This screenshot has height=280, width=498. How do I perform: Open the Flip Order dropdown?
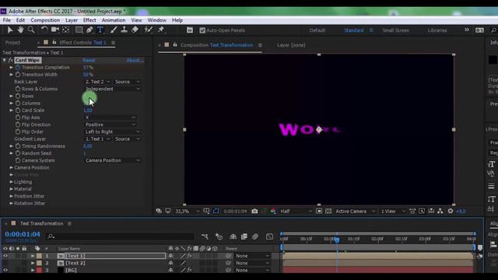tap(112, 131)
